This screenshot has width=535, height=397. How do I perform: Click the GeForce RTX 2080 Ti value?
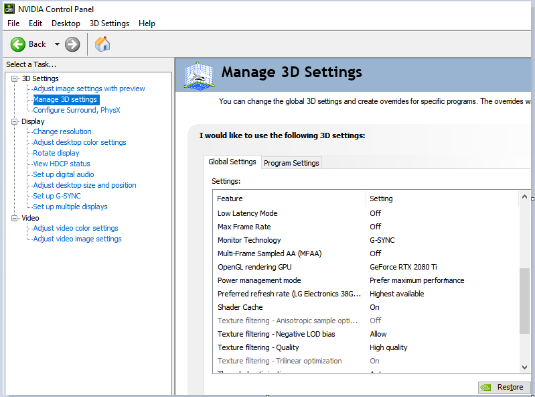pyautogui.click(x=403, y=267)
